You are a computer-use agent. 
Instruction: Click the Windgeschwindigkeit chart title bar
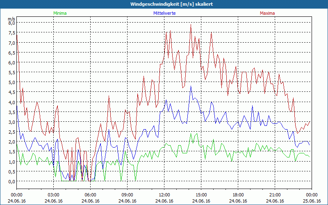164,4
